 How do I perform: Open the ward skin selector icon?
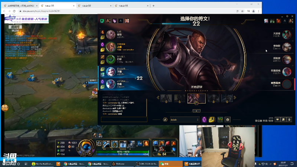tap(220, 119)
